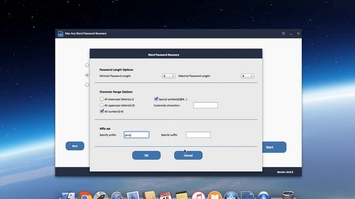Viewport: 355px width, 199px height.
Task: Uncheck Special symbols checkbox
Action: [156, 99]
